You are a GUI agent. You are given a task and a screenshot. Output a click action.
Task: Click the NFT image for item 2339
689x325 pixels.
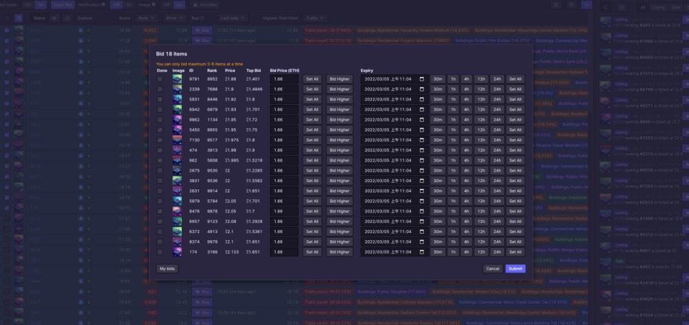[x=177, y=89]
